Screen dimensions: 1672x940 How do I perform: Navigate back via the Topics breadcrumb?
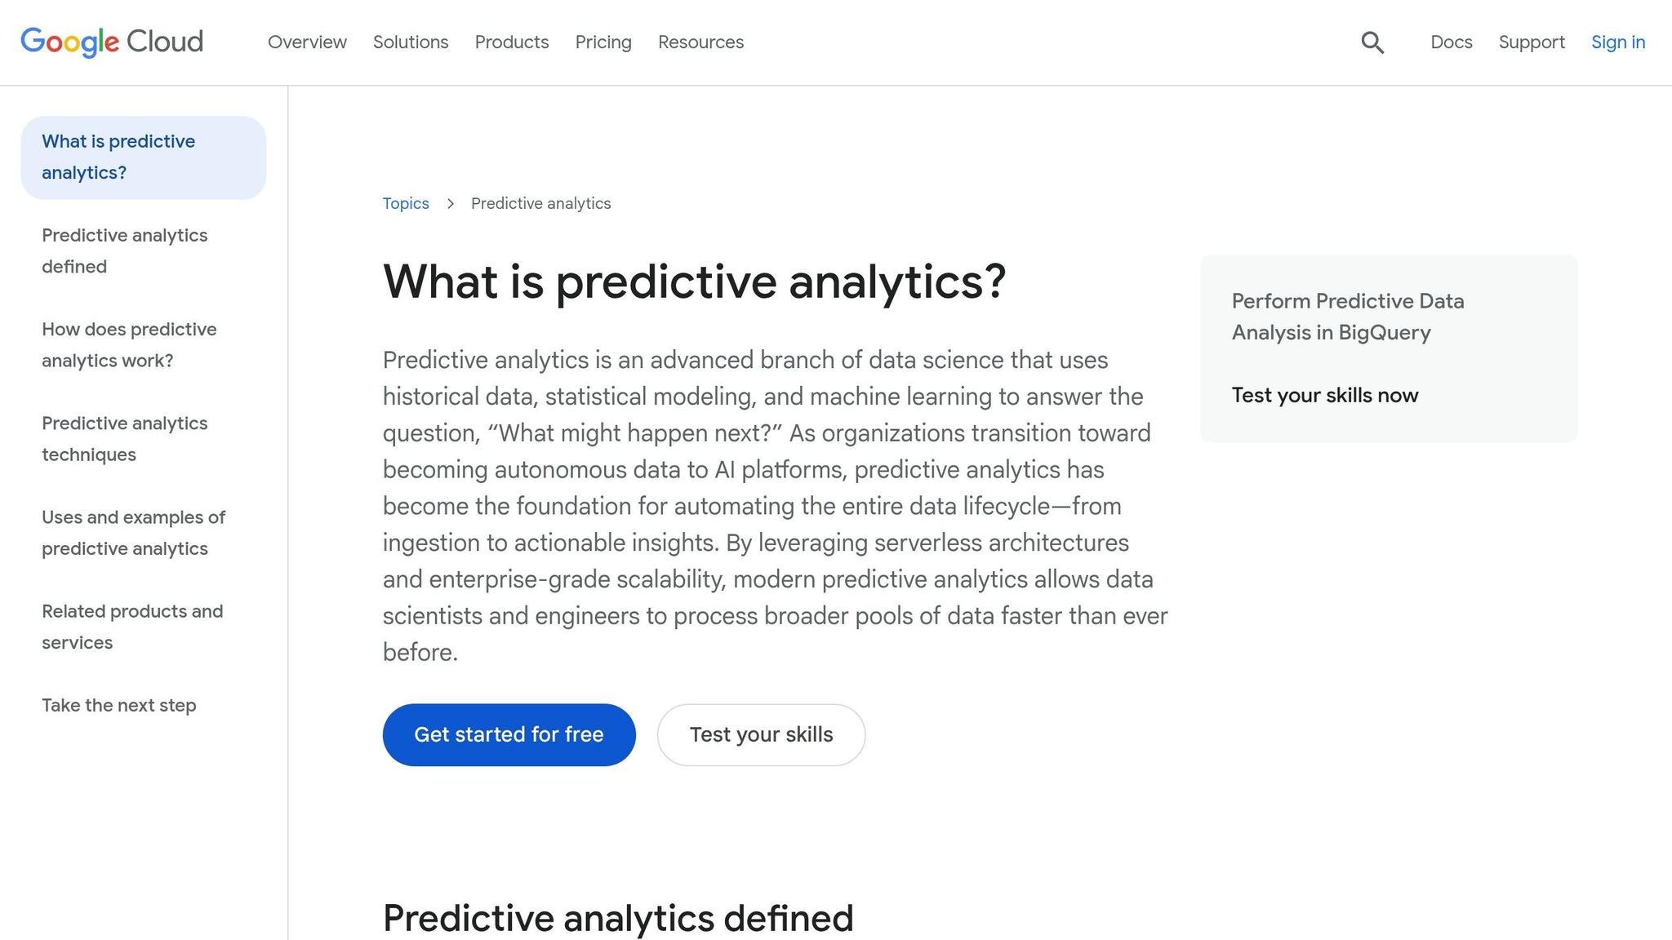(x=406, y=203)
